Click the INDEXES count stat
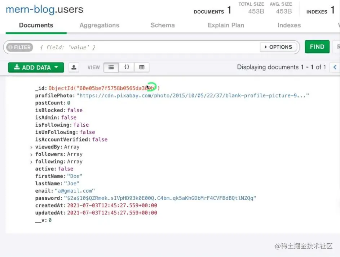 321,10
